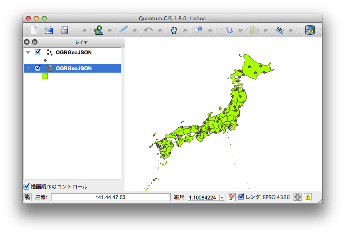Click inside the 座標 coordinate input field
The width and height of the screenshot is (345, 235).
[112, 197]
